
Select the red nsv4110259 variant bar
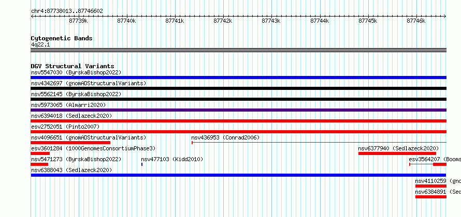pyautogui.click(x=431, y=186)
